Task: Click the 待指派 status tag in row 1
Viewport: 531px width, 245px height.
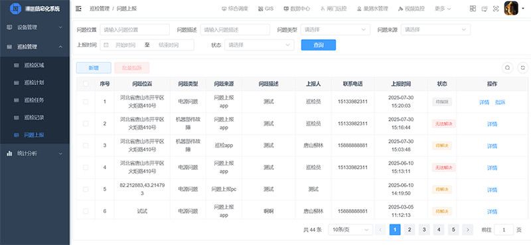Action: (x=442, y=102)
